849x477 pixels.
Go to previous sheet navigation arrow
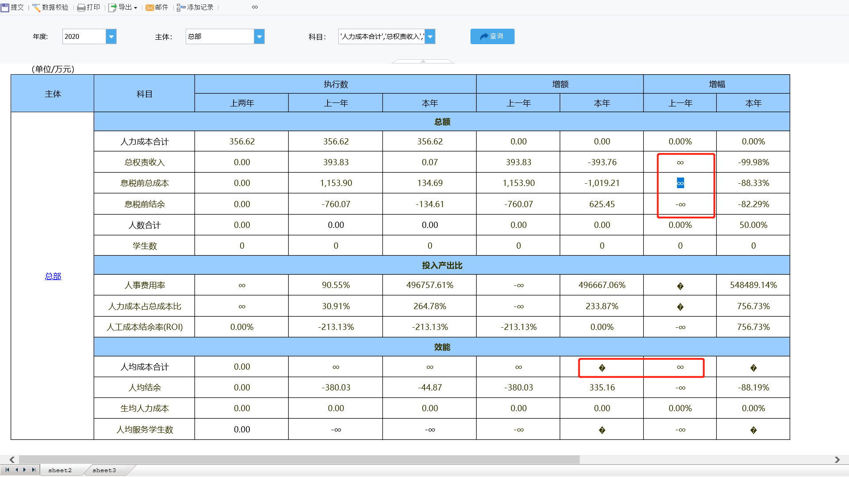(x=16, y=470)
